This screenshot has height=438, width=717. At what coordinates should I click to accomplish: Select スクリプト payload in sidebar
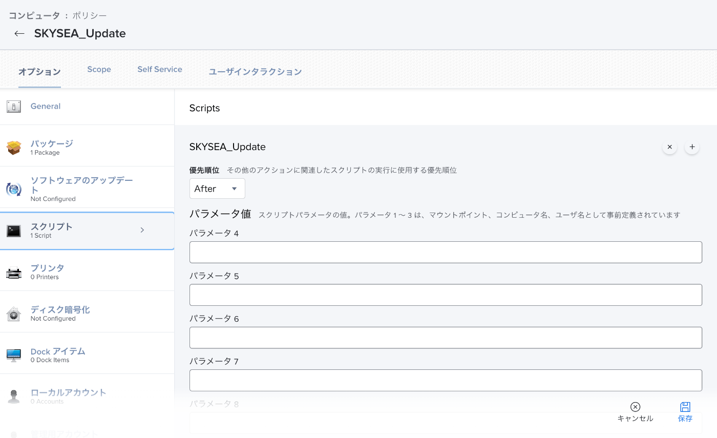pos(87,231)
